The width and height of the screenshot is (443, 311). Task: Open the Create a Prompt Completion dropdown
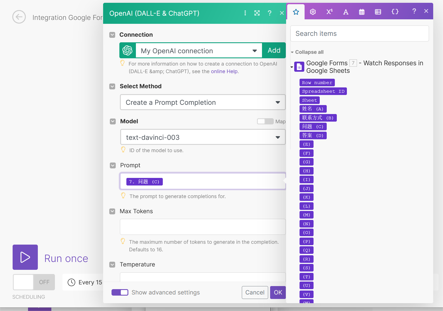coord(203,102)
